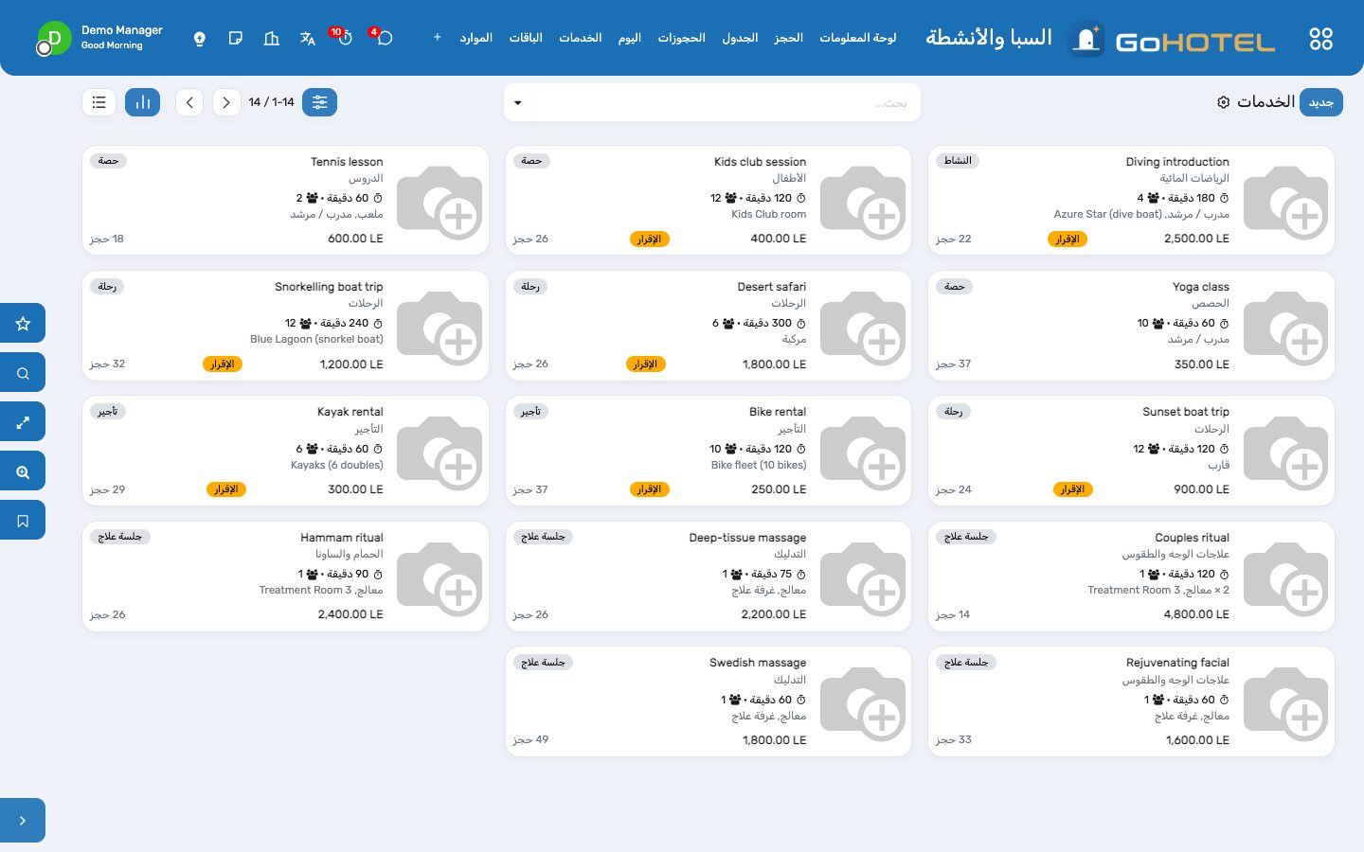Click the company building icon in header
This screenshot has width=1364, height=852.
272,39
